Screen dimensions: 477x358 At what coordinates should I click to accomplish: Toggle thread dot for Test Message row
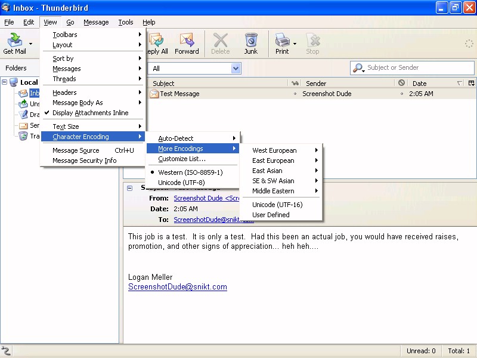pyautogui.click(x=295, y=94)
